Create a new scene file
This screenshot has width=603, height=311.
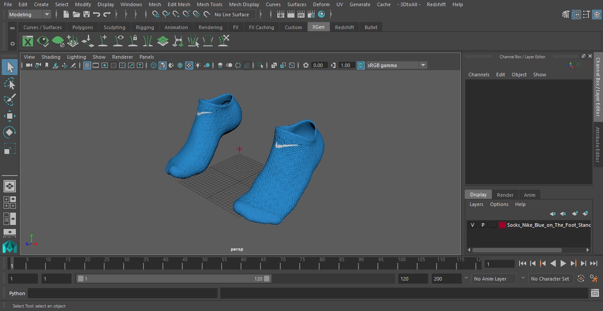pyautogui.click(x=66, y=15)
